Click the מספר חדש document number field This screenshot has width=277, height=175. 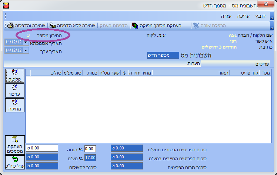pos(163,55)
